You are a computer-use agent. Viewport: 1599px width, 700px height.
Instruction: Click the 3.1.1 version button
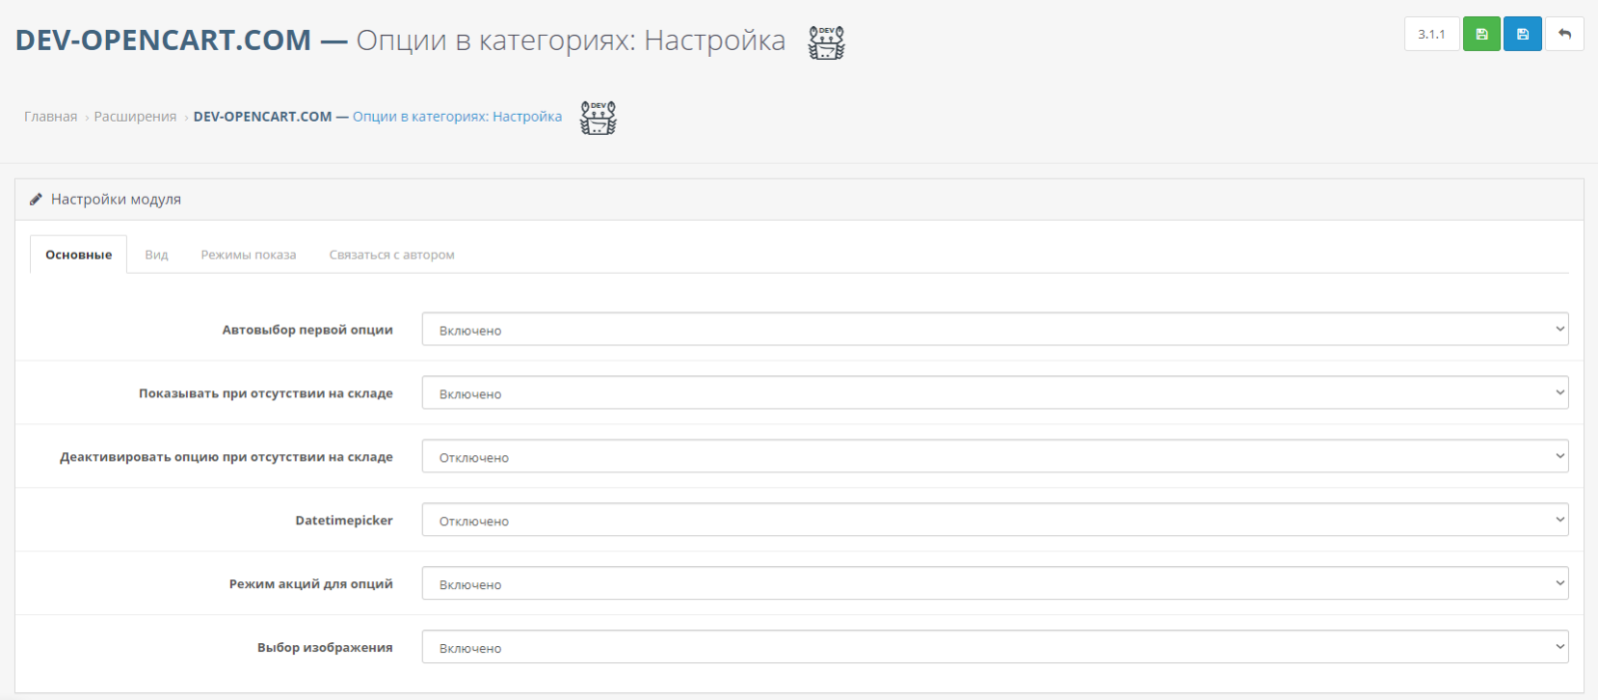pos(1431,34)
